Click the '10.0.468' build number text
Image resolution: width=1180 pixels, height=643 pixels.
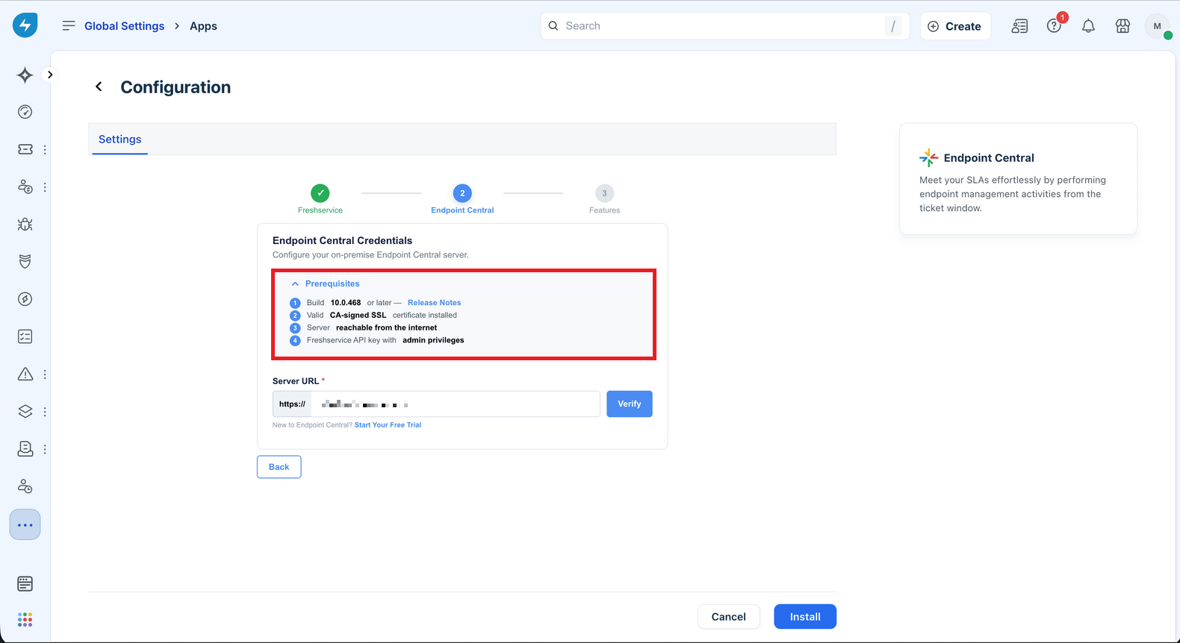click(346, 303)
